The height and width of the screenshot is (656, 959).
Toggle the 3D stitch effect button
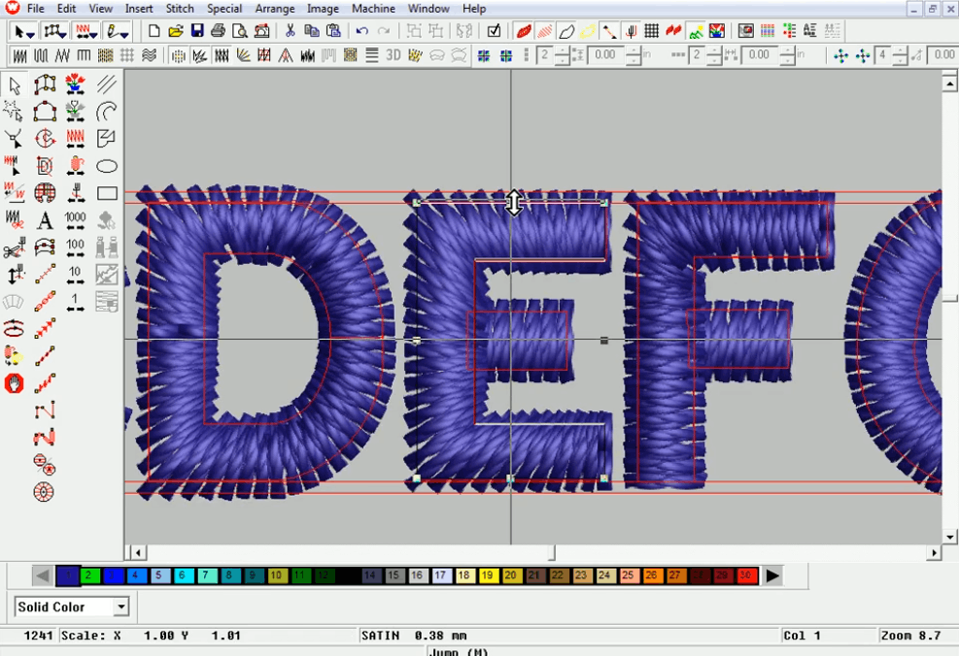pos(394,55)
